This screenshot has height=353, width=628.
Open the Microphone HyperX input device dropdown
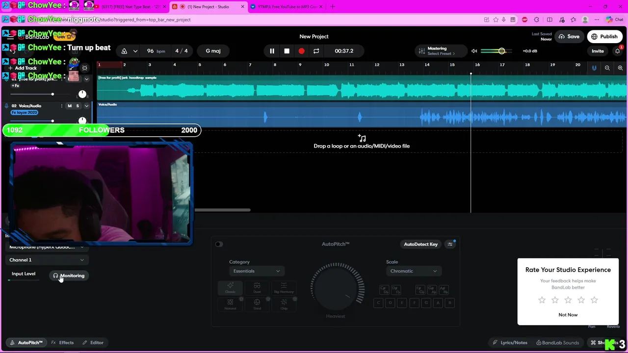click(x=47, y=247)
